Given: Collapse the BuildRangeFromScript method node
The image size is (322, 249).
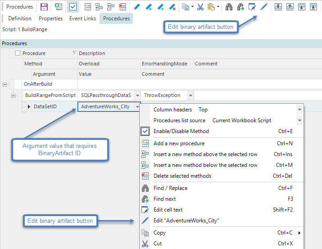Looking at the screenshot, I should click(x=13, y=96).
